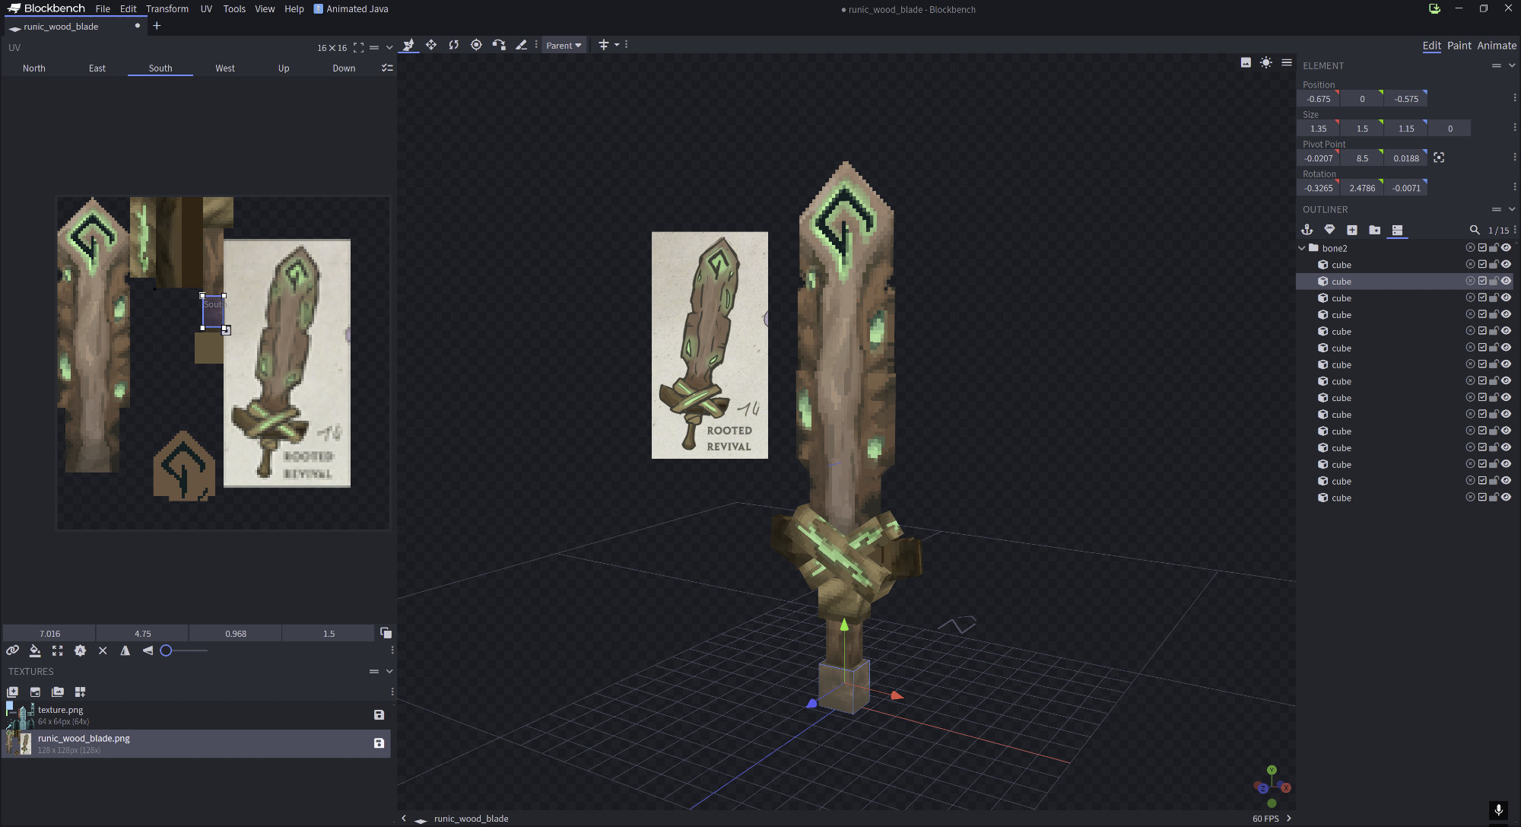Viewport: 1521px width, 827px height.
Task: Click the diamond mesh icon in Outliner toolbar
Action: click(x=1329, y=230)
